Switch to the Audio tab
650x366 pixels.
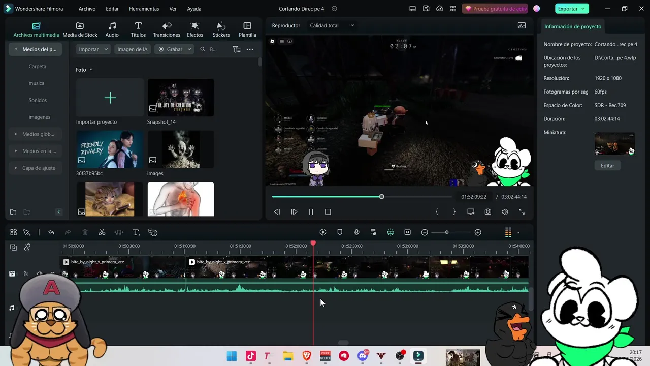(112, 30)
